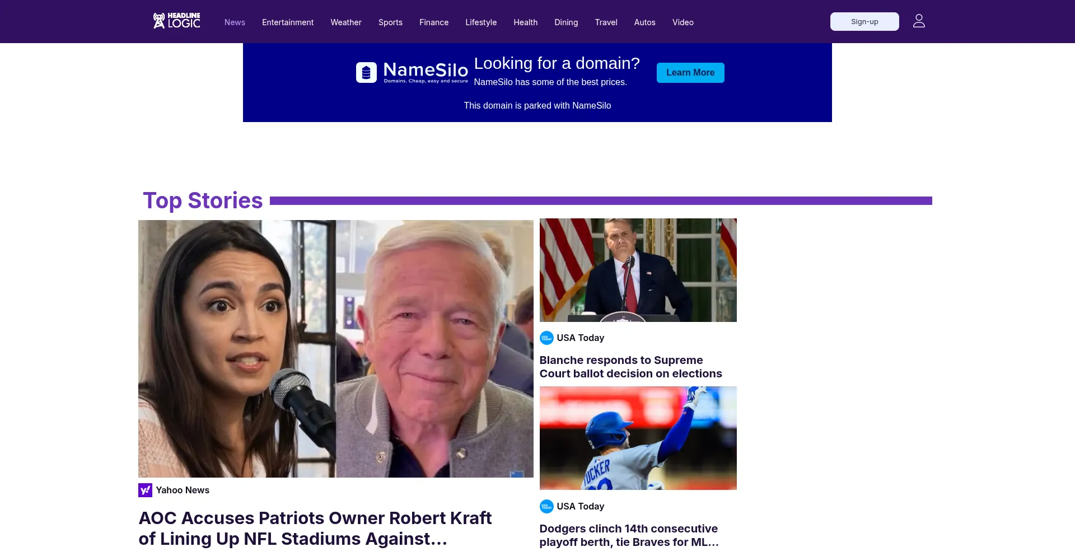Click the Yahoo News source icon

point(145,490)
